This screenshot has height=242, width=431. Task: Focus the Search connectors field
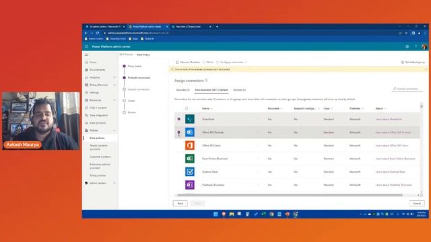pyautogui.click(x=407, y=89)
